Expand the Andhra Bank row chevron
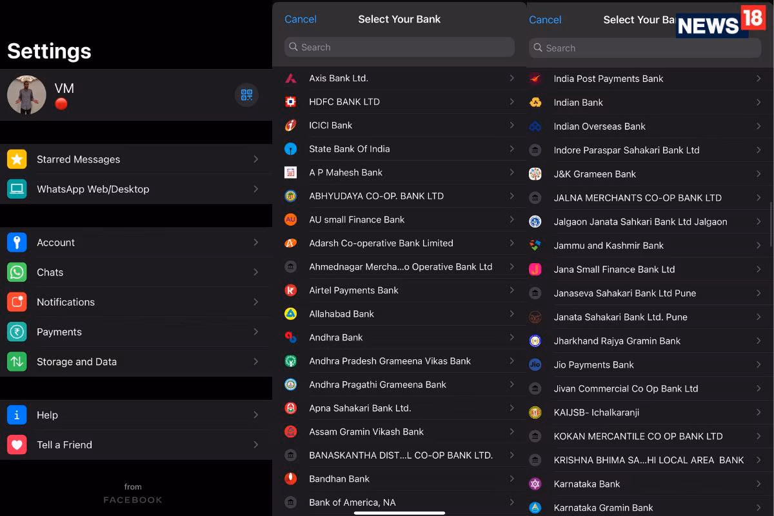Viewport: 774px width, 516px height. tap(511, 337)
